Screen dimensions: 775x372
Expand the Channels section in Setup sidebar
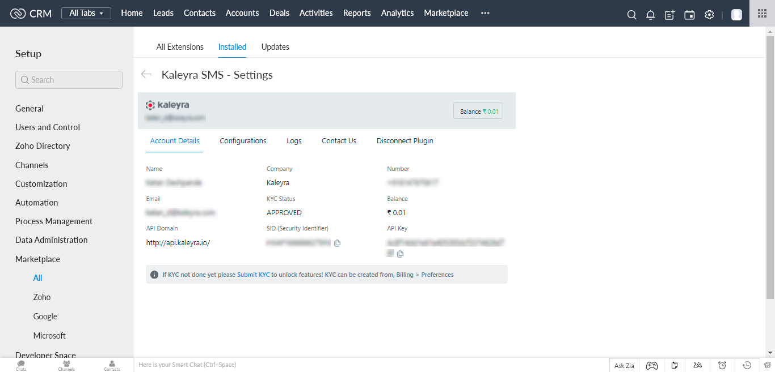click(32, 165)
